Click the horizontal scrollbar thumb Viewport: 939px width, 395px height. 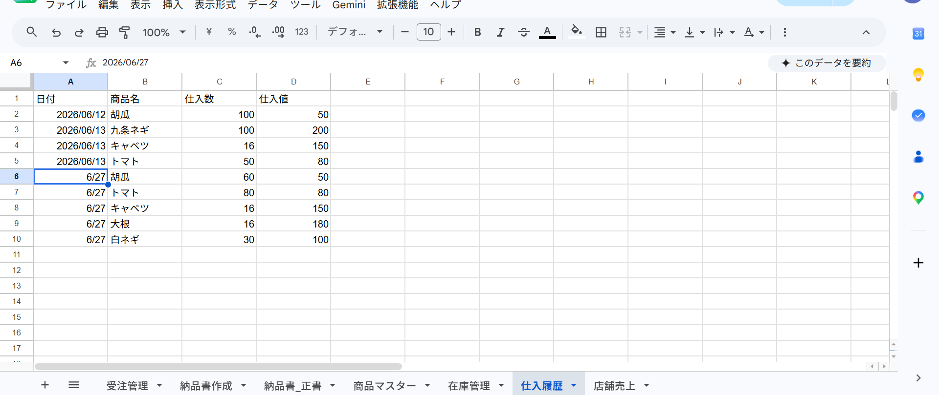point(218,366)
